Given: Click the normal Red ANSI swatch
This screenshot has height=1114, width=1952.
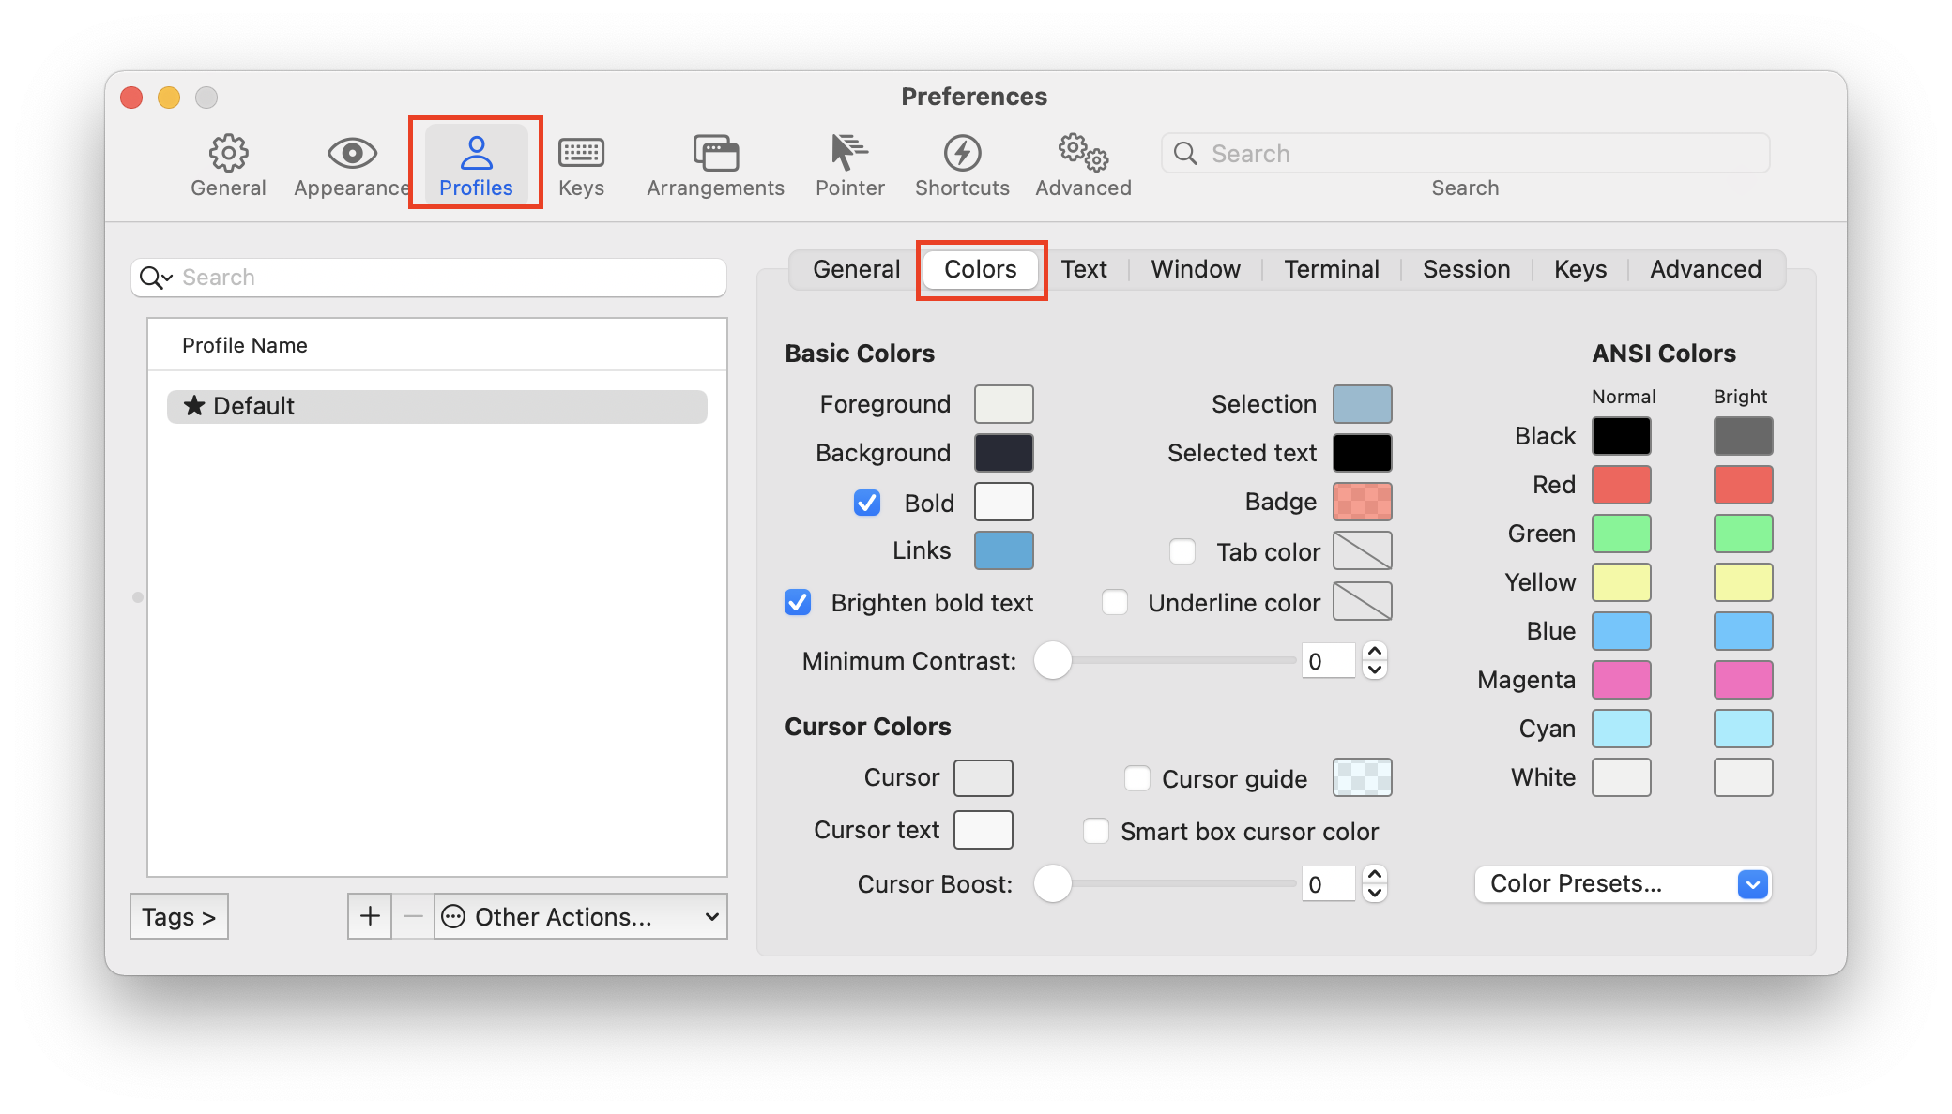Looking at the screenshot, I should tap(1621, 485).
